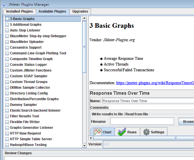This screenshot has width=194, height=160.
Task: Select the Cassandra Support checkbox
Action: tap(7, 48)
